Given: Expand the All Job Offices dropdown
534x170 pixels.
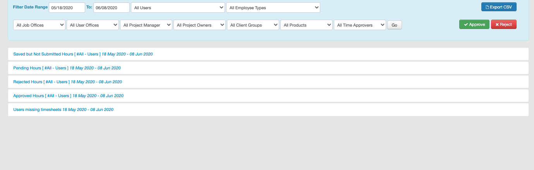Looking at the screenshot, I should click(x=39, y=25).
